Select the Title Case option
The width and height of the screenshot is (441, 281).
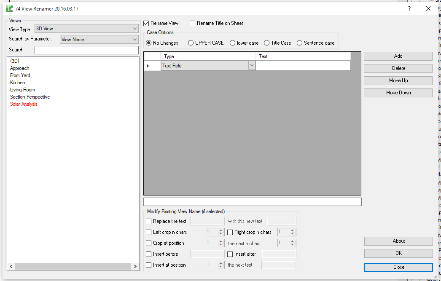click(266, 43)
